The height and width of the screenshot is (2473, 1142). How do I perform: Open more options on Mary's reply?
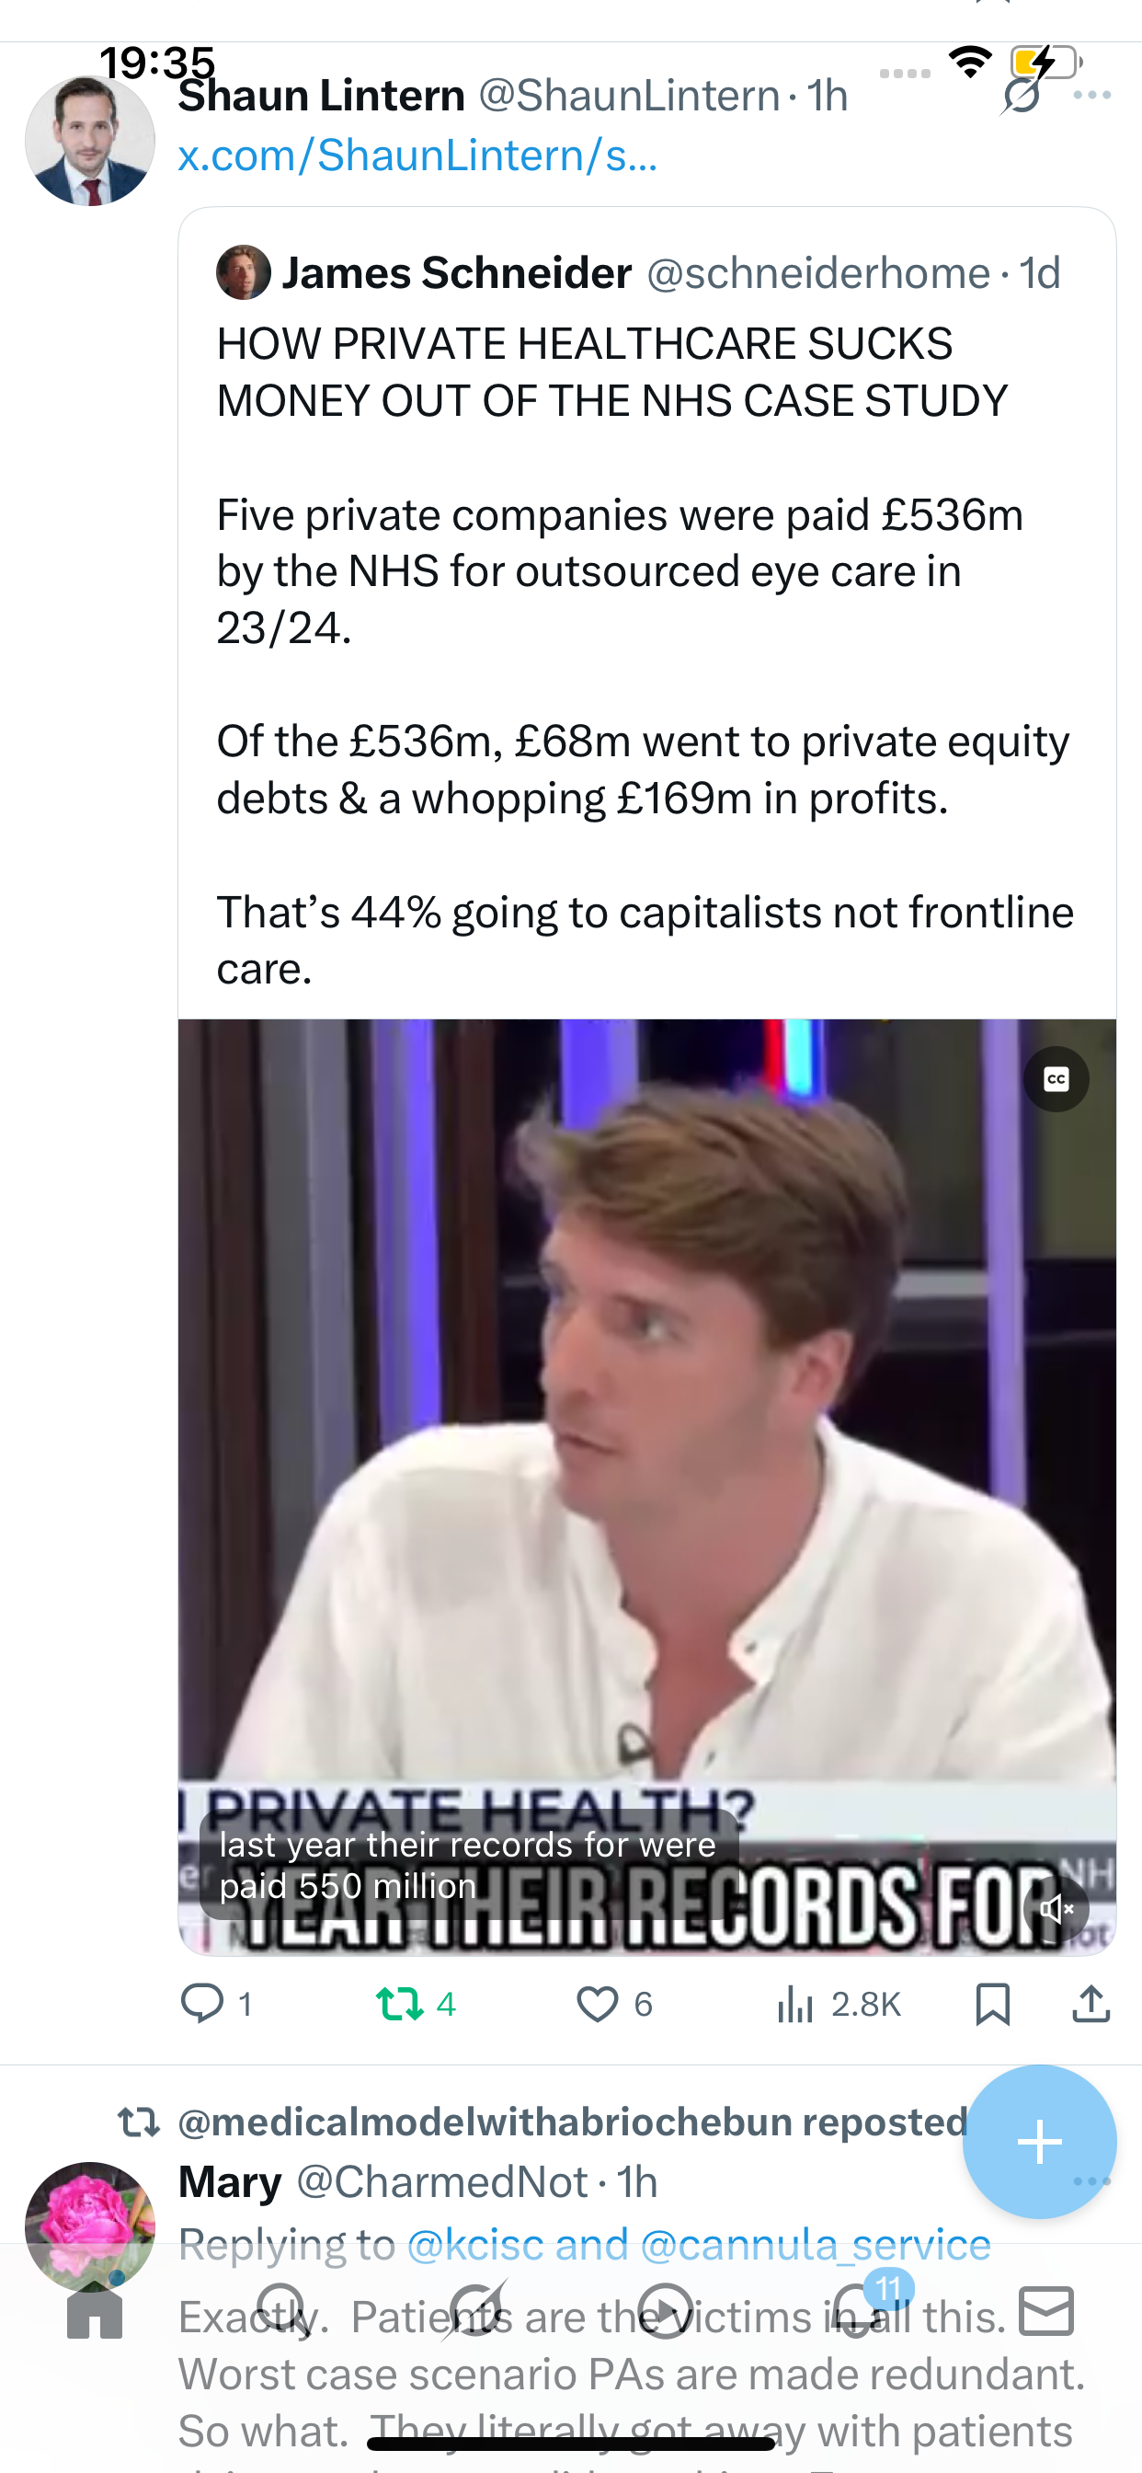pyautogui.click(x=1092, y=2181)
